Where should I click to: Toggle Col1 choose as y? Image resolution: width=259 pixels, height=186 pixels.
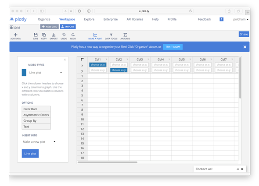pyautogui.click(x=97, y=70)
